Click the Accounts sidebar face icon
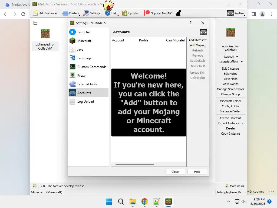277x208 pixels. click(72, 93)
